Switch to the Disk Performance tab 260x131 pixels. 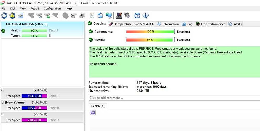tap(211, 24)
